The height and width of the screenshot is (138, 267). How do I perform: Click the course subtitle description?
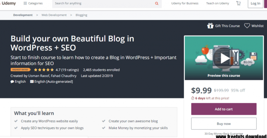click(93, 60)
